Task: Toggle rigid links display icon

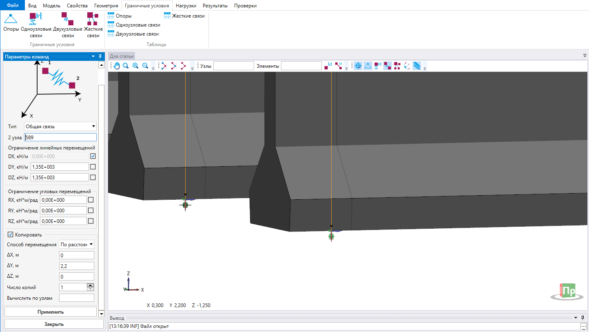Action: pyautogui.click(x=397, y=66)
